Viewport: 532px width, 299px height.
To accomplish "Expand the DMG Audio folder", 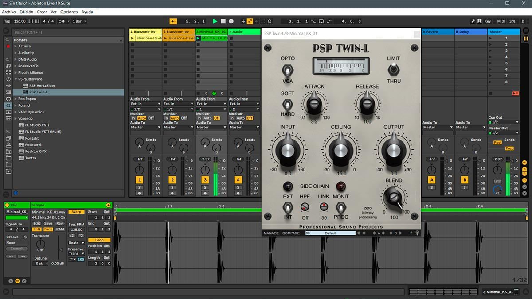I will coord(16,59).
